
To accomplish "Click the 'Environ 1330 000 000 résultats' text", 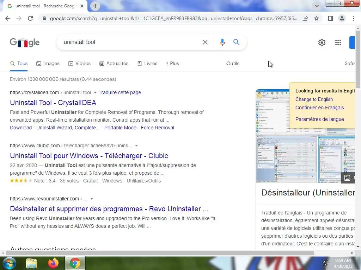I will (63, 79).
